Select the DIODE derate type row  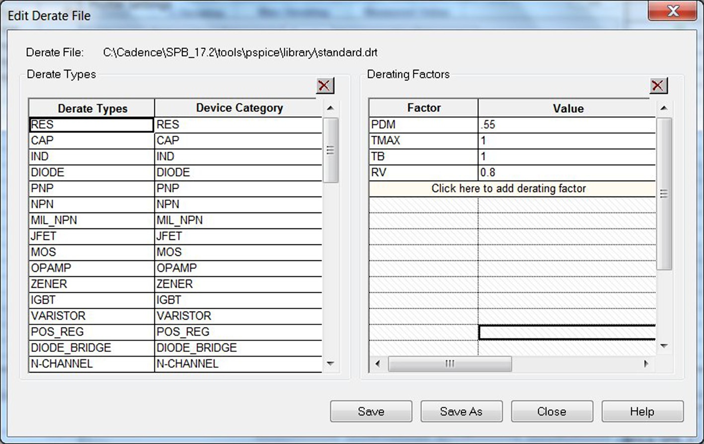pos(91,173)
